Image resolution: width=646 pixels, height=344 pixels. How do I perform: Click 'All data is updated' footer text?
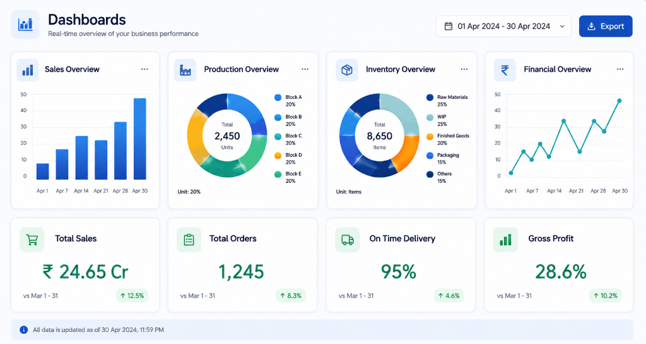point(98,330)
